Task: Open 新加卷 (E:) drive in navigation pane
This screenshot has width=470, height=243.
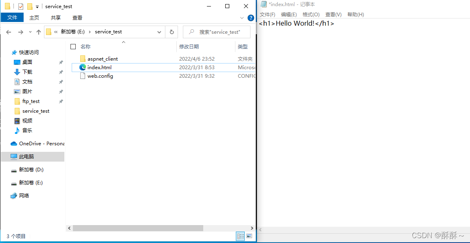Action: pyautogui.click(x=31, y=182)
